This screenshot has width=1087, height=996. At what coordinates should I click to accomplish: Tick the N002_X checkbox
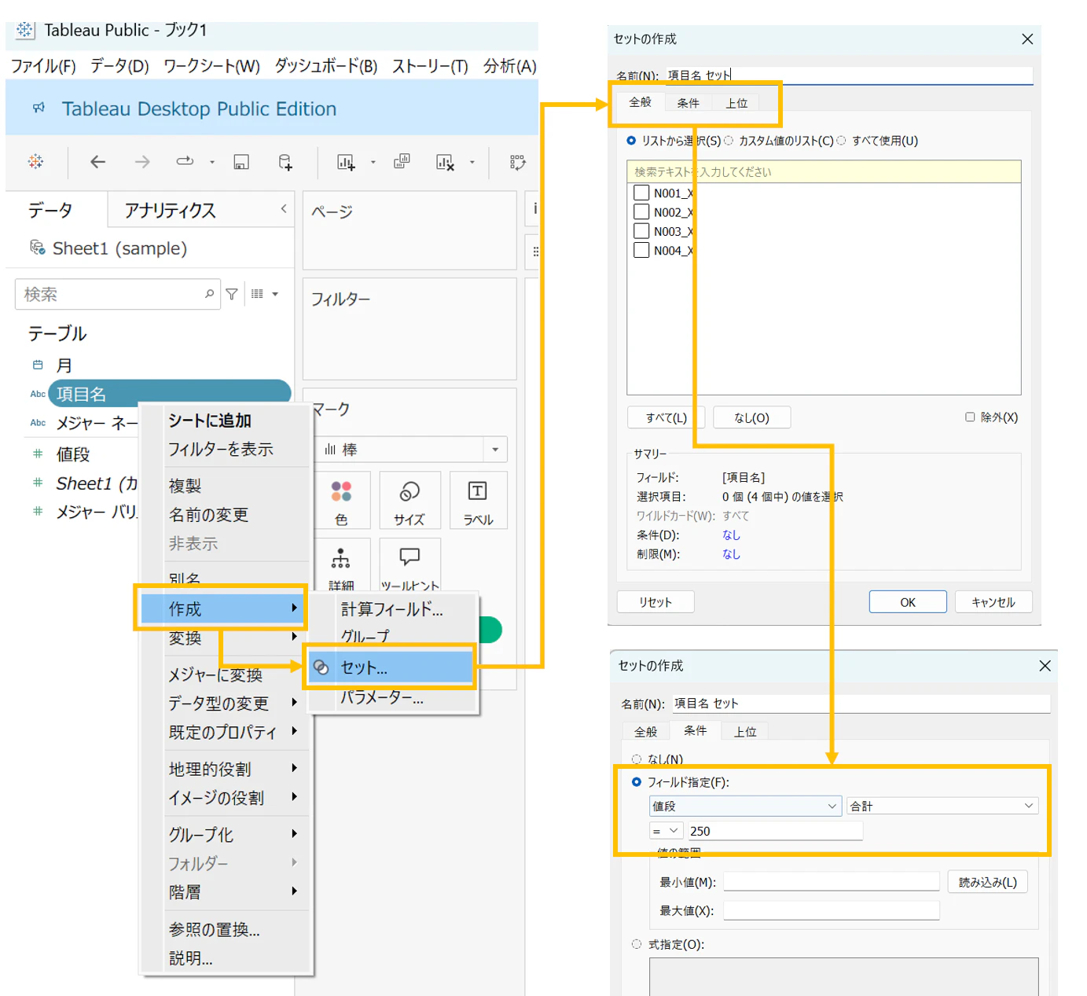[641, 211]
